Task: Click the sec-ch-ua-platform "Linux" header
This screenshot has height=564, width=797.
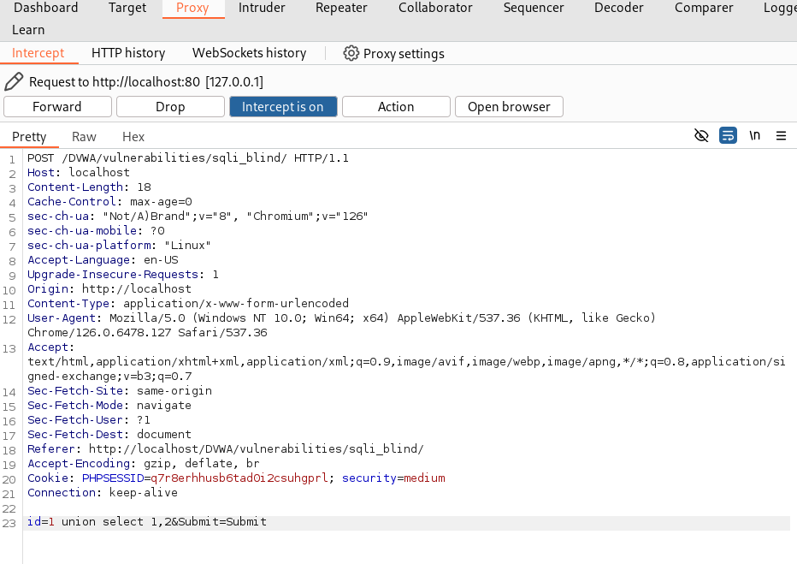Action: (x=119, y=245)
